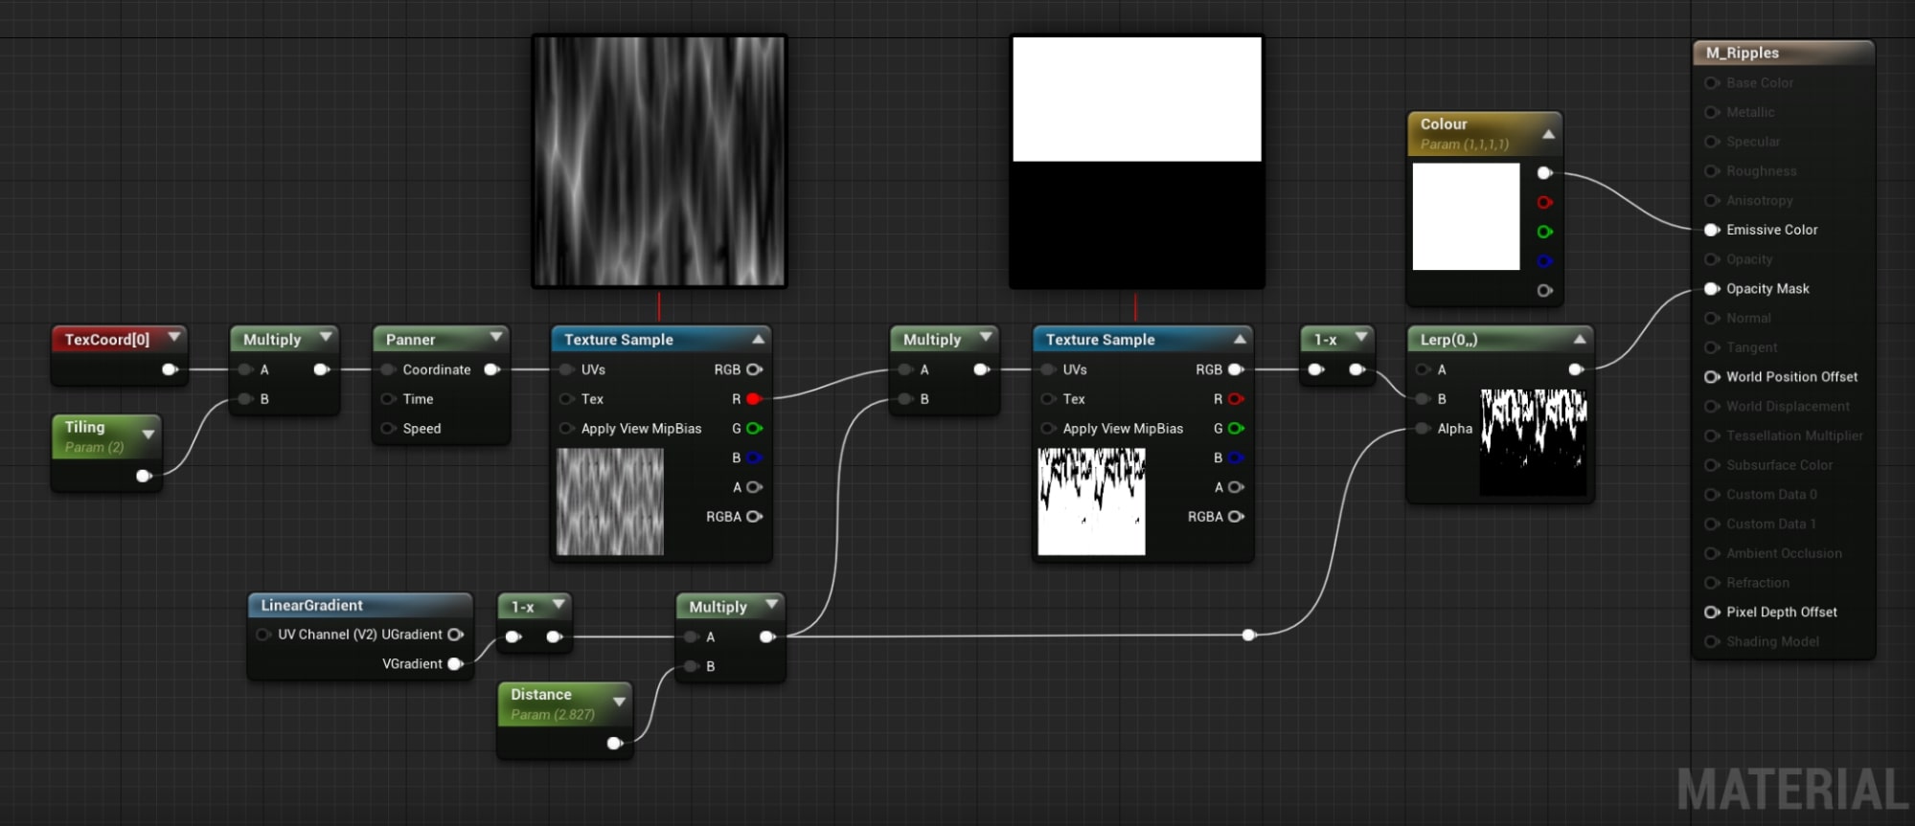Click the Lerp node output pin
1915x826 pixels.
click(1576, 369)
